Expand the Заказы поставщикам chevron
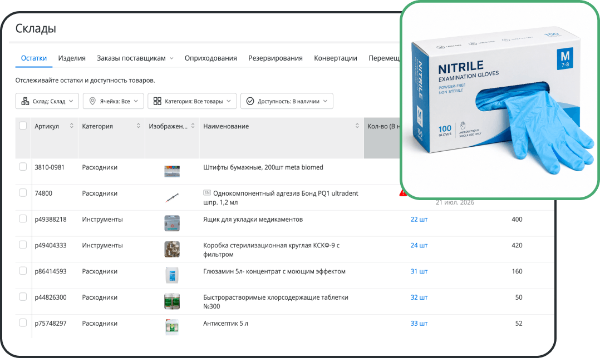This screenshot has width=600, height=358. click(171, 58)
